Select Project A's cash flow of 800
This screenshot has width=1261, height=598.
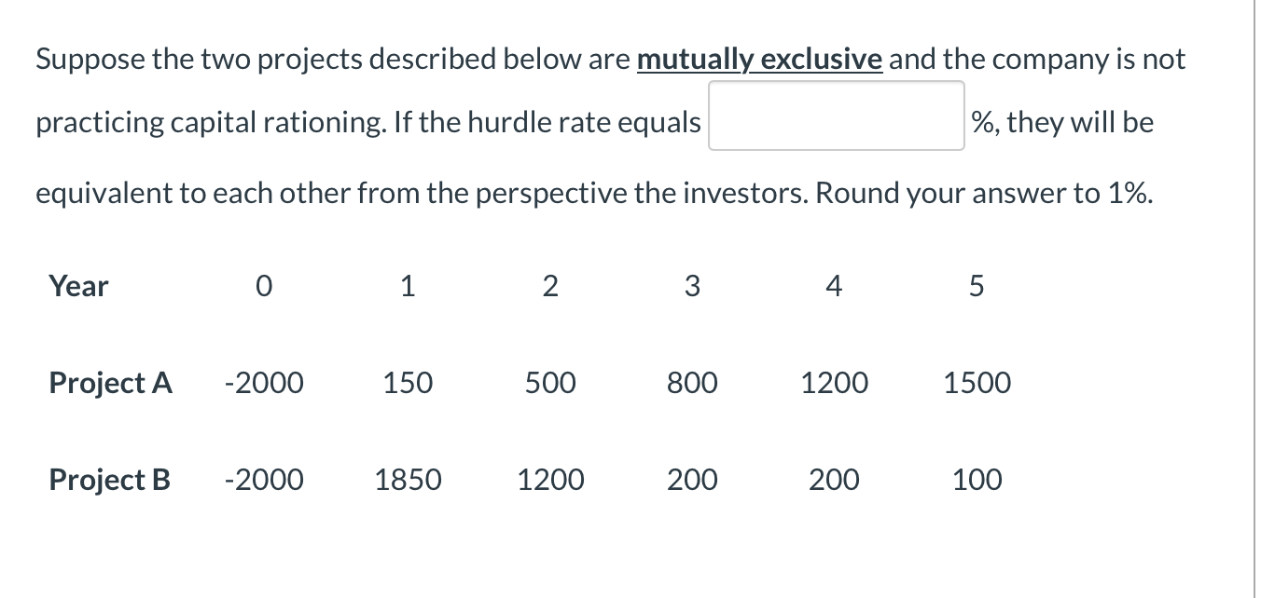coord(692,383)
